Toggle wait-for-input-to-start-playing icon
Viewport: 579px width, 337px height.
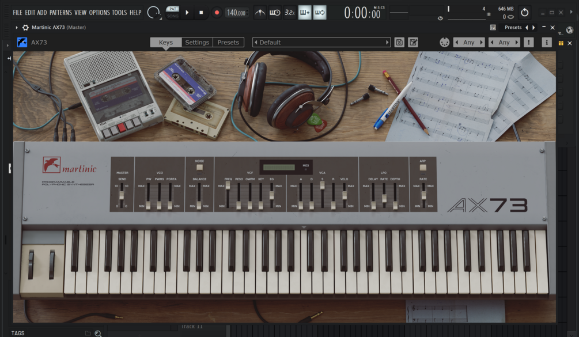pyautogui.click(x=275, y=13)
